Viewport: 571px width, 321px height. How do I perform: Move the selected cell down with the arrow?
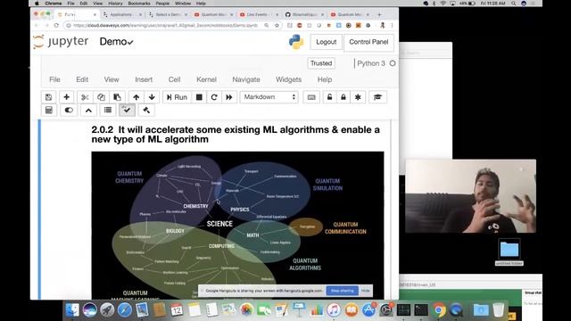pos(152,97)
